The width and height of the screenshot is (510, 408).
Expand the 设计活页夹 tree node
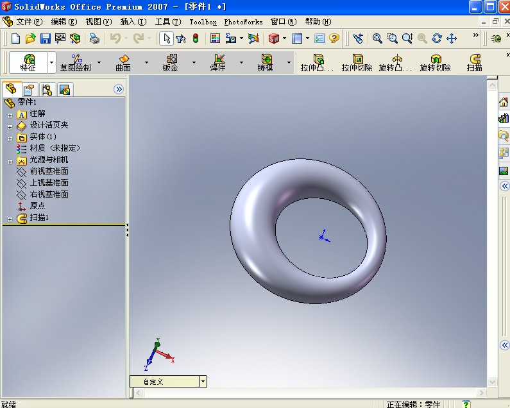tap(10, 127)
